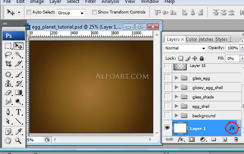Select the Hand tool
This screenshot has width=244, height=154.
8,141
